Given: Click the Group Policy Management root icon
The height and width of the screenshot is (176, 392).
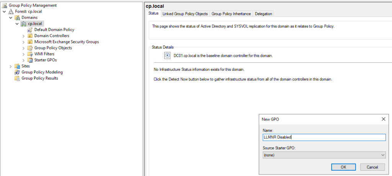Looking at the screenshot, I should point(5,5).
